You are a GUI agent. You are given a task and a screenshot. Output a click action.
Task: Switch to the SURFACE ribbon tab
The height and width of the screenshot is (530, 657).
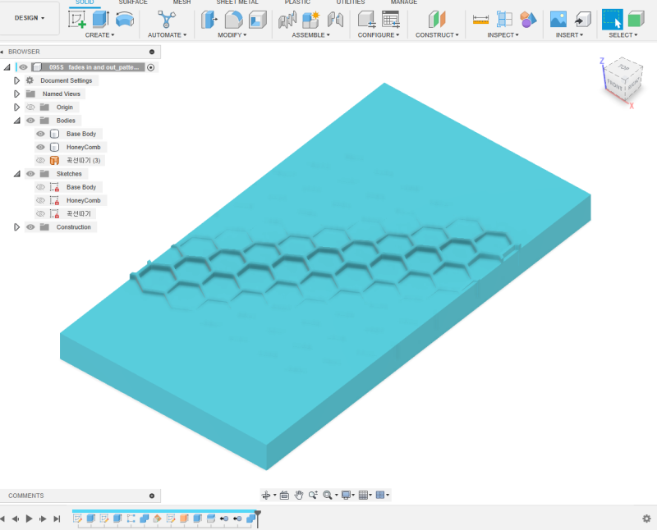(133, 3)
